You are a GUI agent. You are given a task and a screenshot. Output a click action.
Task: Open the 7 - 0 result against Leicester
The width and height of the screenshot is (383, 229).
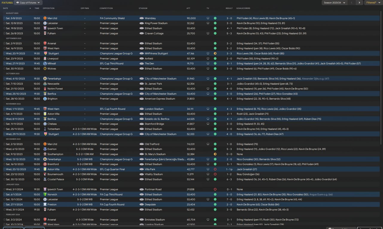tap(229, 199)
